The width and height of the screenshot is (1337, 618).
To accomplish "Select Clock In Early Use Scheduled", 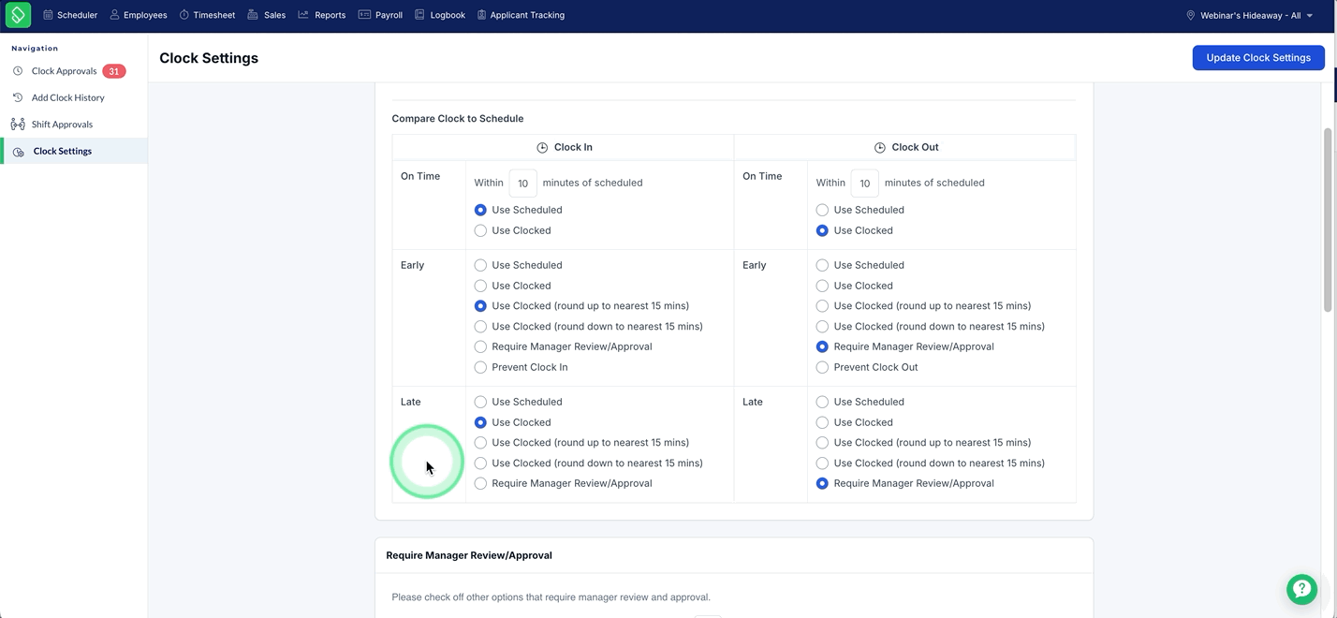I will [480, 265].
